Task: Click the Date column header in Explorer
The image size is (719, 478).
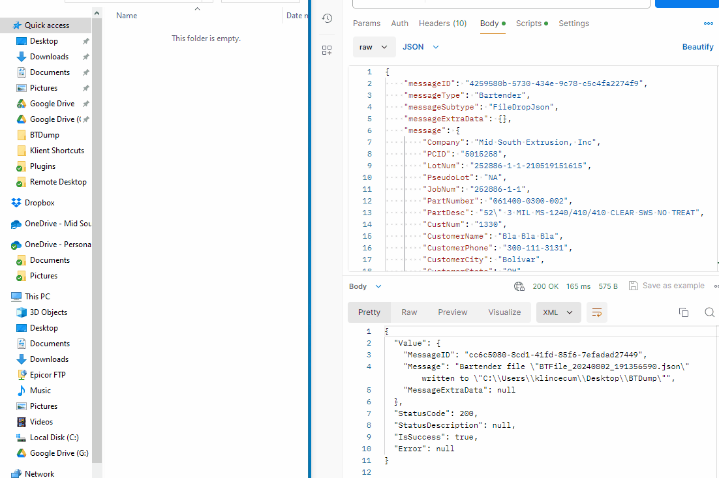Action: coord(297,16)
